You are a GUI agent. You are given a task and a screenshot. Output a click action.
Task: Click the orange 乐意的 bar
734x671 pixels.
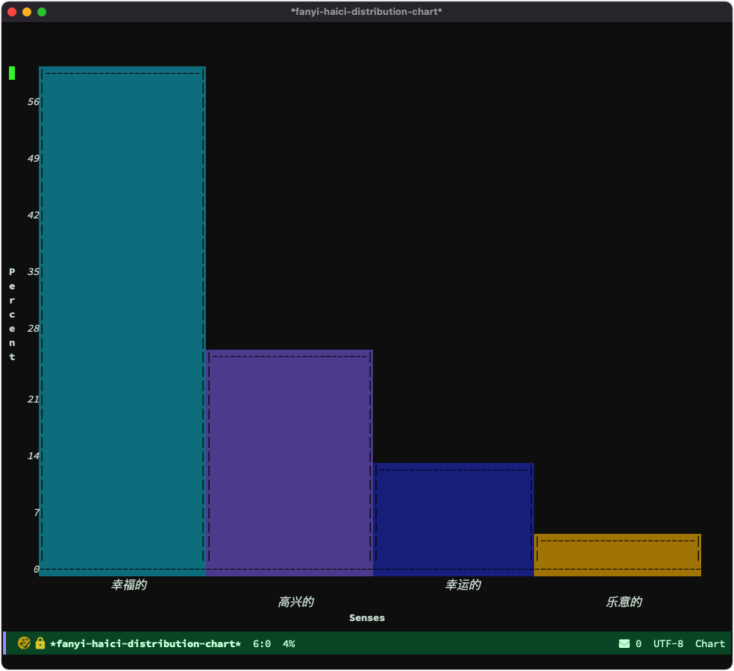[618, 555]
